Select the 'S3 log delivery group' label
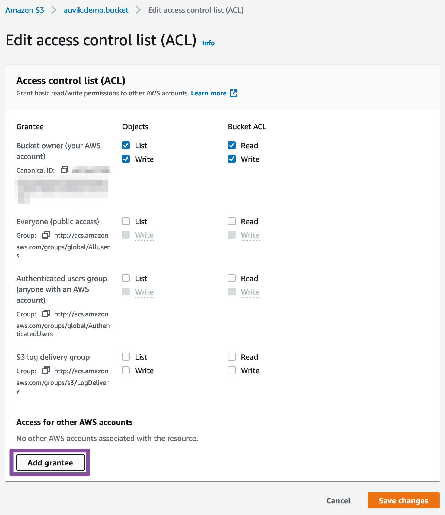 (53, 357)
